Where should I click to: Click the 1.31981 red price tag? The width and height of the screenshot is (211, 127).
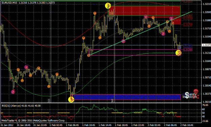pos(188,15)
